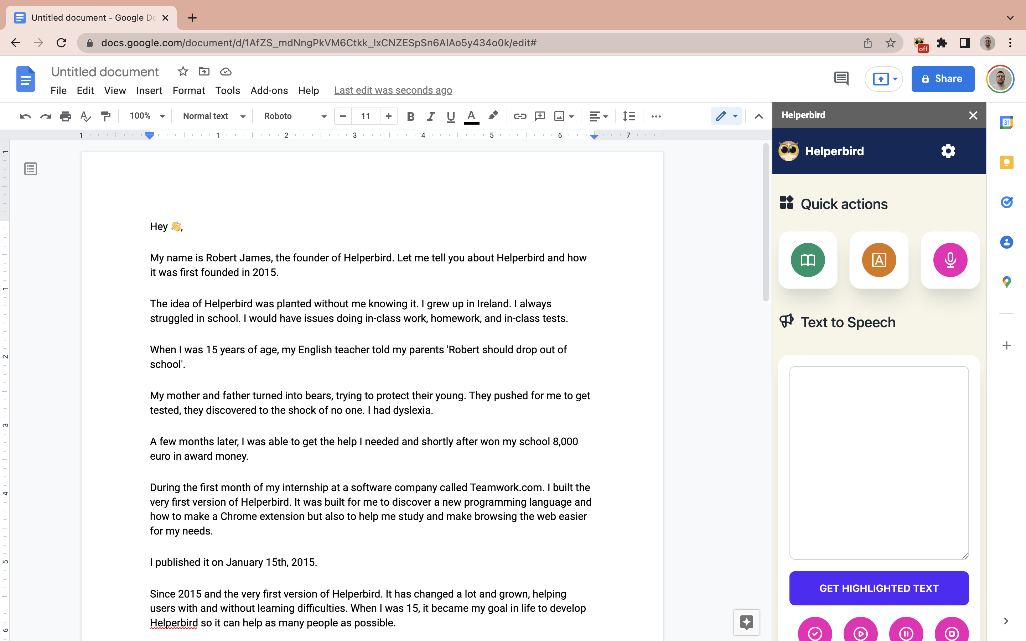This screenshot has width=1026, height=641.
Task: Toggle italic formatting
Action: (x=431, y=116)
